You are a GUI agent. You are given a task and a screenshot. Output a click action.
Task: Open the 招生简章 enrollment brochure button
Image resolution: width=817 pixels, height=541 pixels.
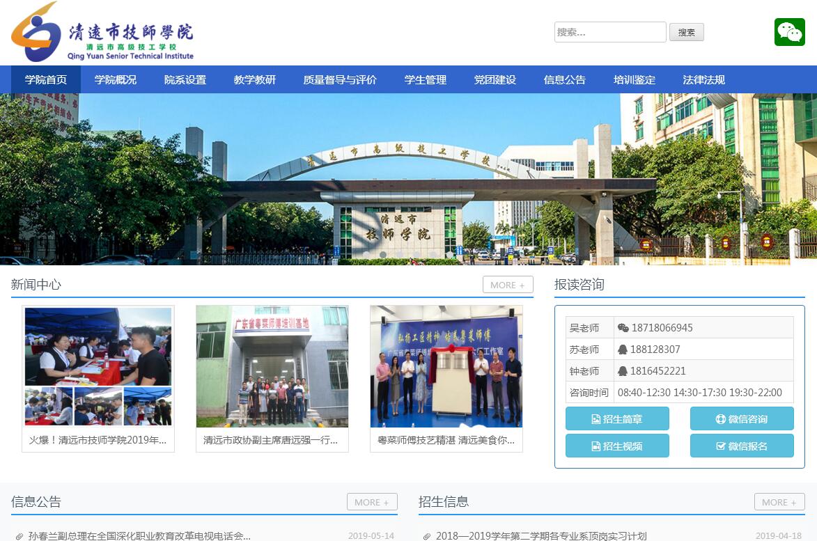coord(617,418)
